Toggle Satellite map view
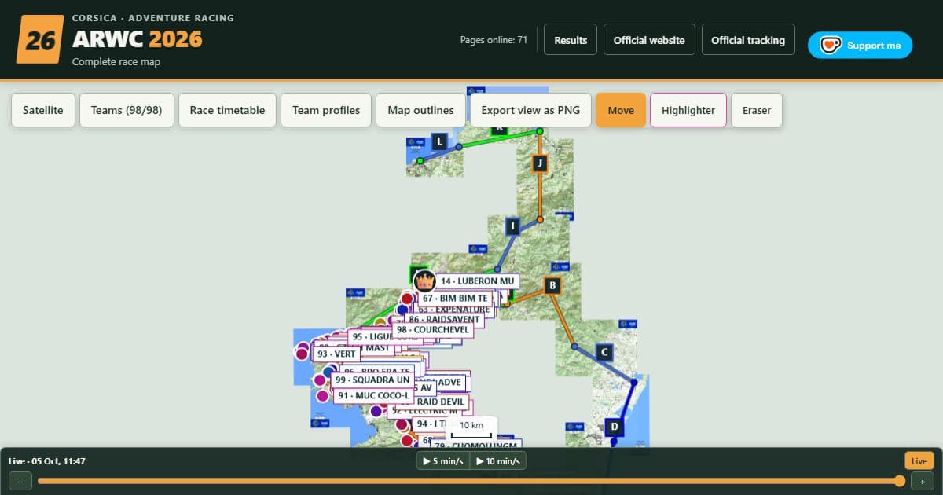Image resolution: width=943 pixels, height=495 pixels. pyautogui.click(x=43, y=110)
